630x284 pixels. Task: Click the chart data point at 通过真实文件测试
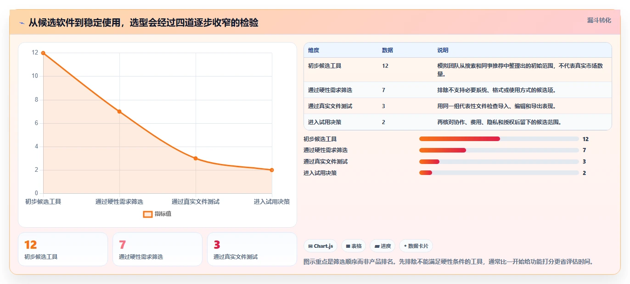point(196,158)
